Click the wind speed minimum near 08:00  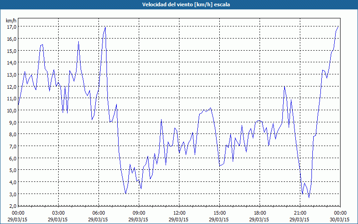click(126, 194)
